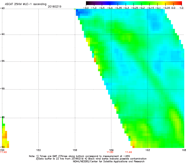Click the 159 longitude label
This screenshot has height=163, width=186.
[x=111, y=150]
